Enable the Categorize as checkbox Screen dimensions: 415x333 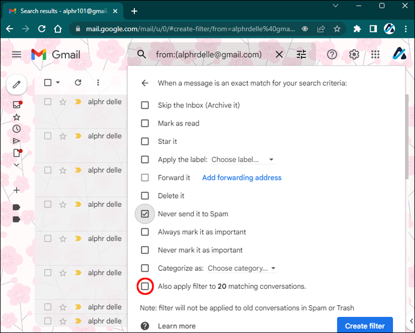click(x=145, y=268)
